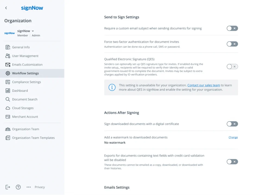Screen dimensions: 278x195
Task: Toggle export disabling for credit card documents
Action: (x=232, y=162)
